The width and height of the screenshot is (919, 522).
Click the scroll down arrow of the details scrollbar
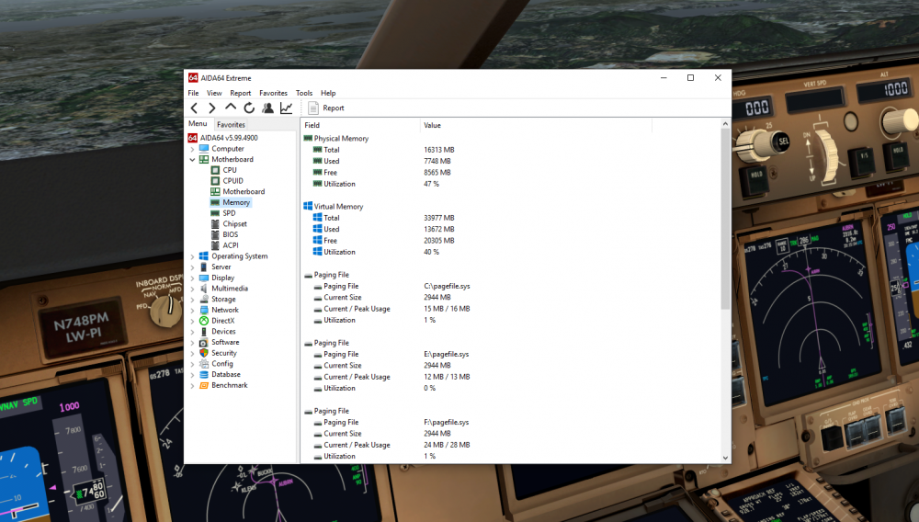(726, 459)
